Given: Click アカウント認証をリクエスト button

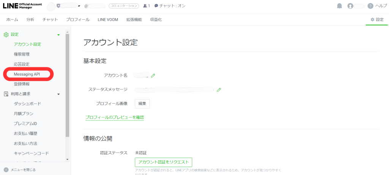Looking at the screenshot, I should pyautogui.click(x=164, y=162).
